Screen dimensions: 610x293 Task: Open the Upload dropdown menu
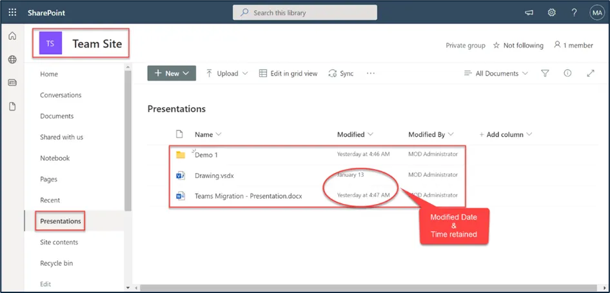point(227,74)
